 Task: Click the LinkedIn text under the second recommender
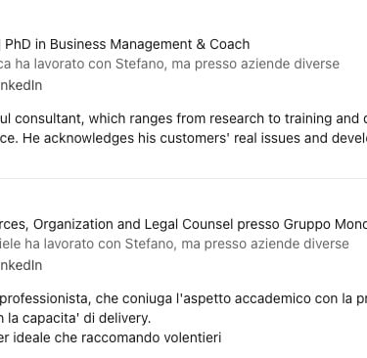point(21,265)
